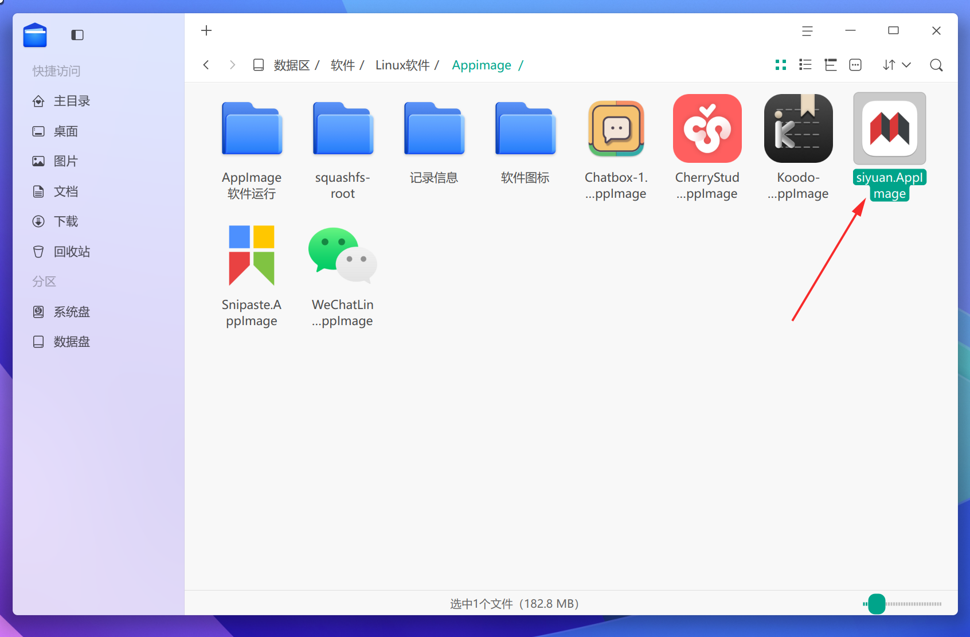970x637 pixels.
Task: Open file search
Action: [936, 65]
